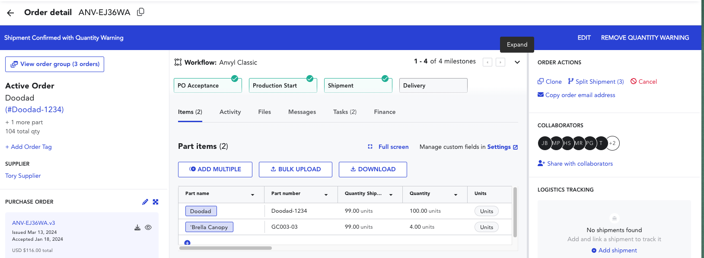Click EDIT in the blue status banner

click(584, 38)
